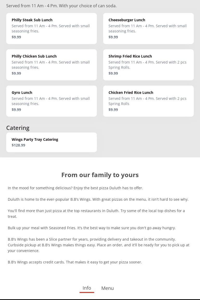Screen dimensions: 200x300
Task: Open the Philly Chicken Sub Lunch card
Action: tap(51, 65)
